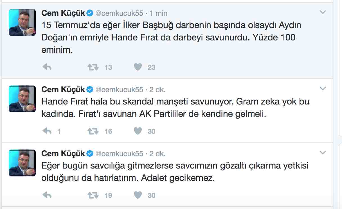Click @cemkucuk55 handle in second tweet

point(119,90)
